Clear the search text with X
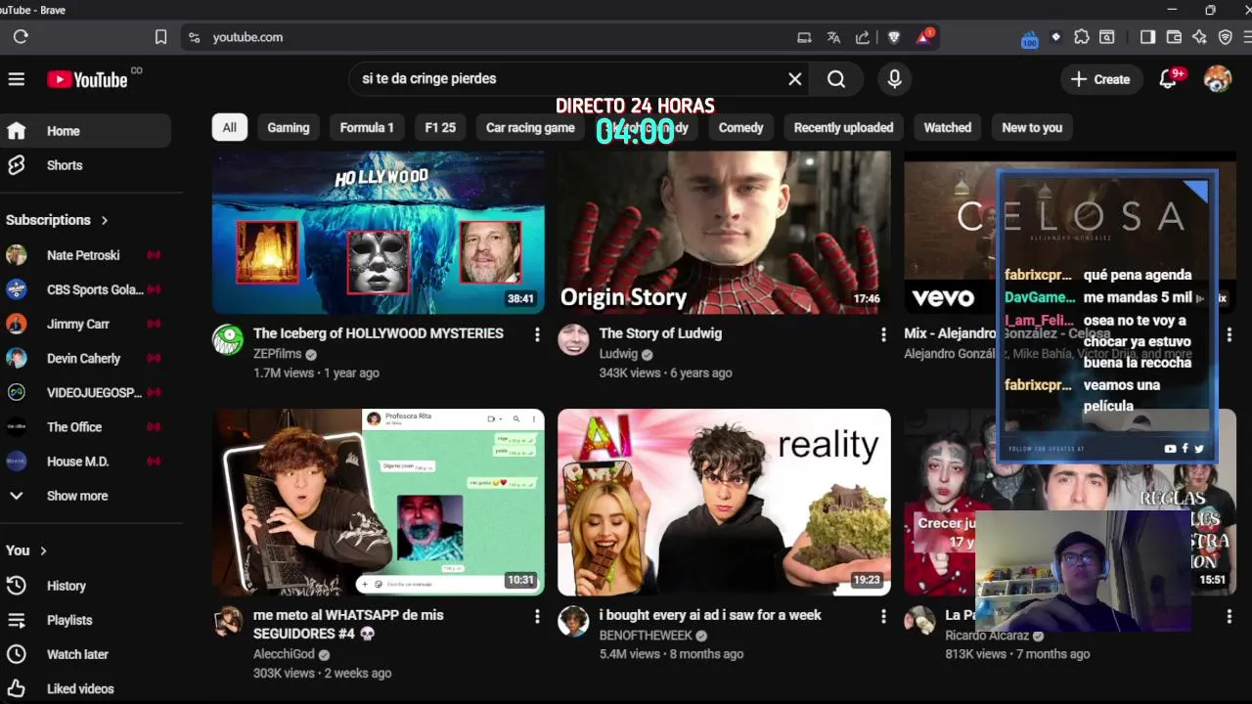 (x=795, y=79)
